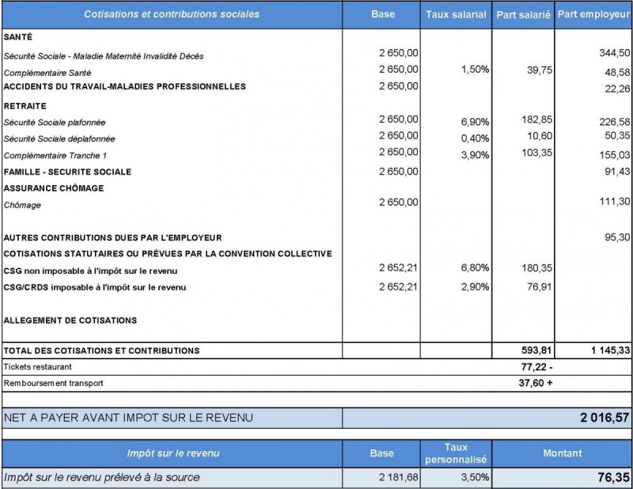Click the 'Impôt sur le revenu' header

click(x=173, y=453)
